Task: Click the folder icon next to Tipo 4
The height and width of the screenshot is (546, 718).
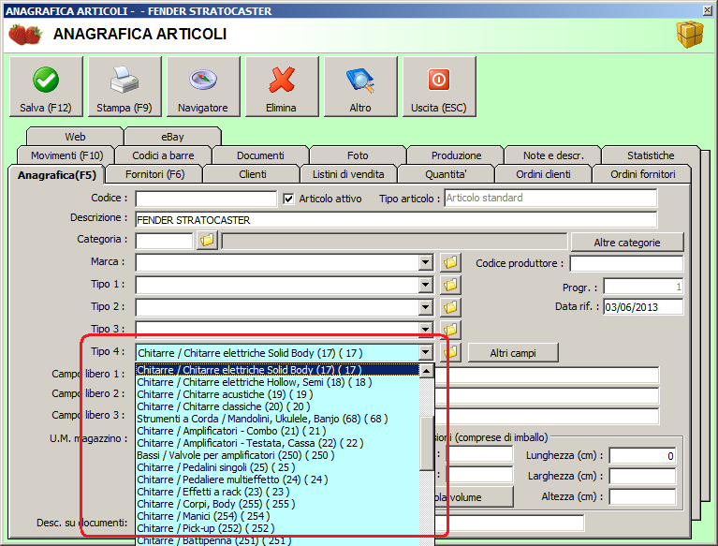Action: [450, 352]
